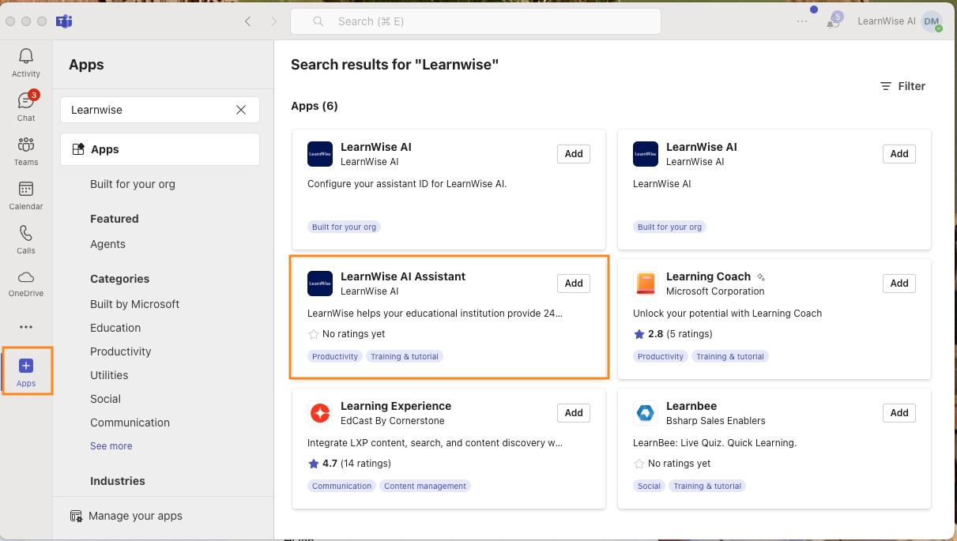Select the Productivity category in sidebar
The height and width of the screenshot is (541, 957).
tap(120, 351)
